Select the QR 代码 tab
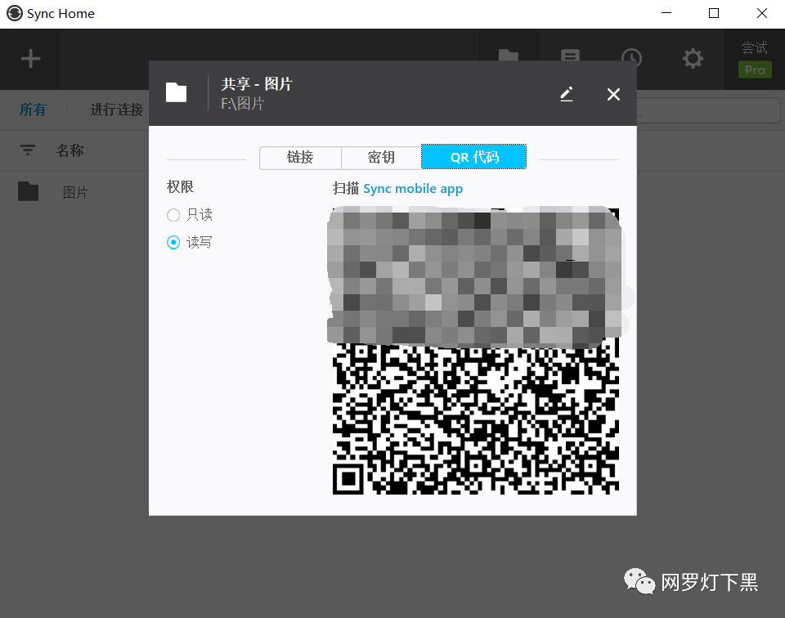This screenshot has width=785, height=618. click(474, 157)
